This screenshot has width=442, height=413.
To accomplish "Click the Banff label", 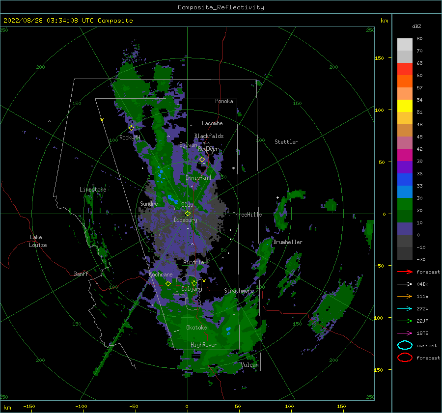I will point(81,274).
